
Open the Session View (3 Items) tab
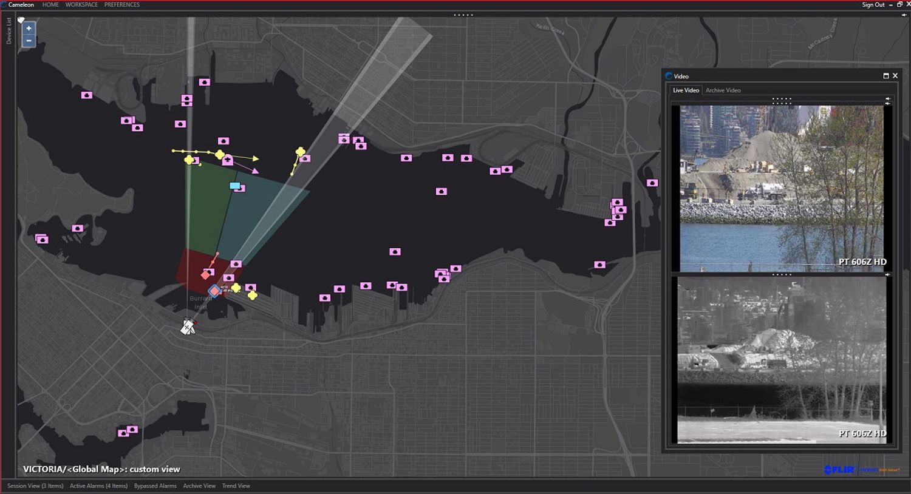pyautogui.click(x=35, y=486)
